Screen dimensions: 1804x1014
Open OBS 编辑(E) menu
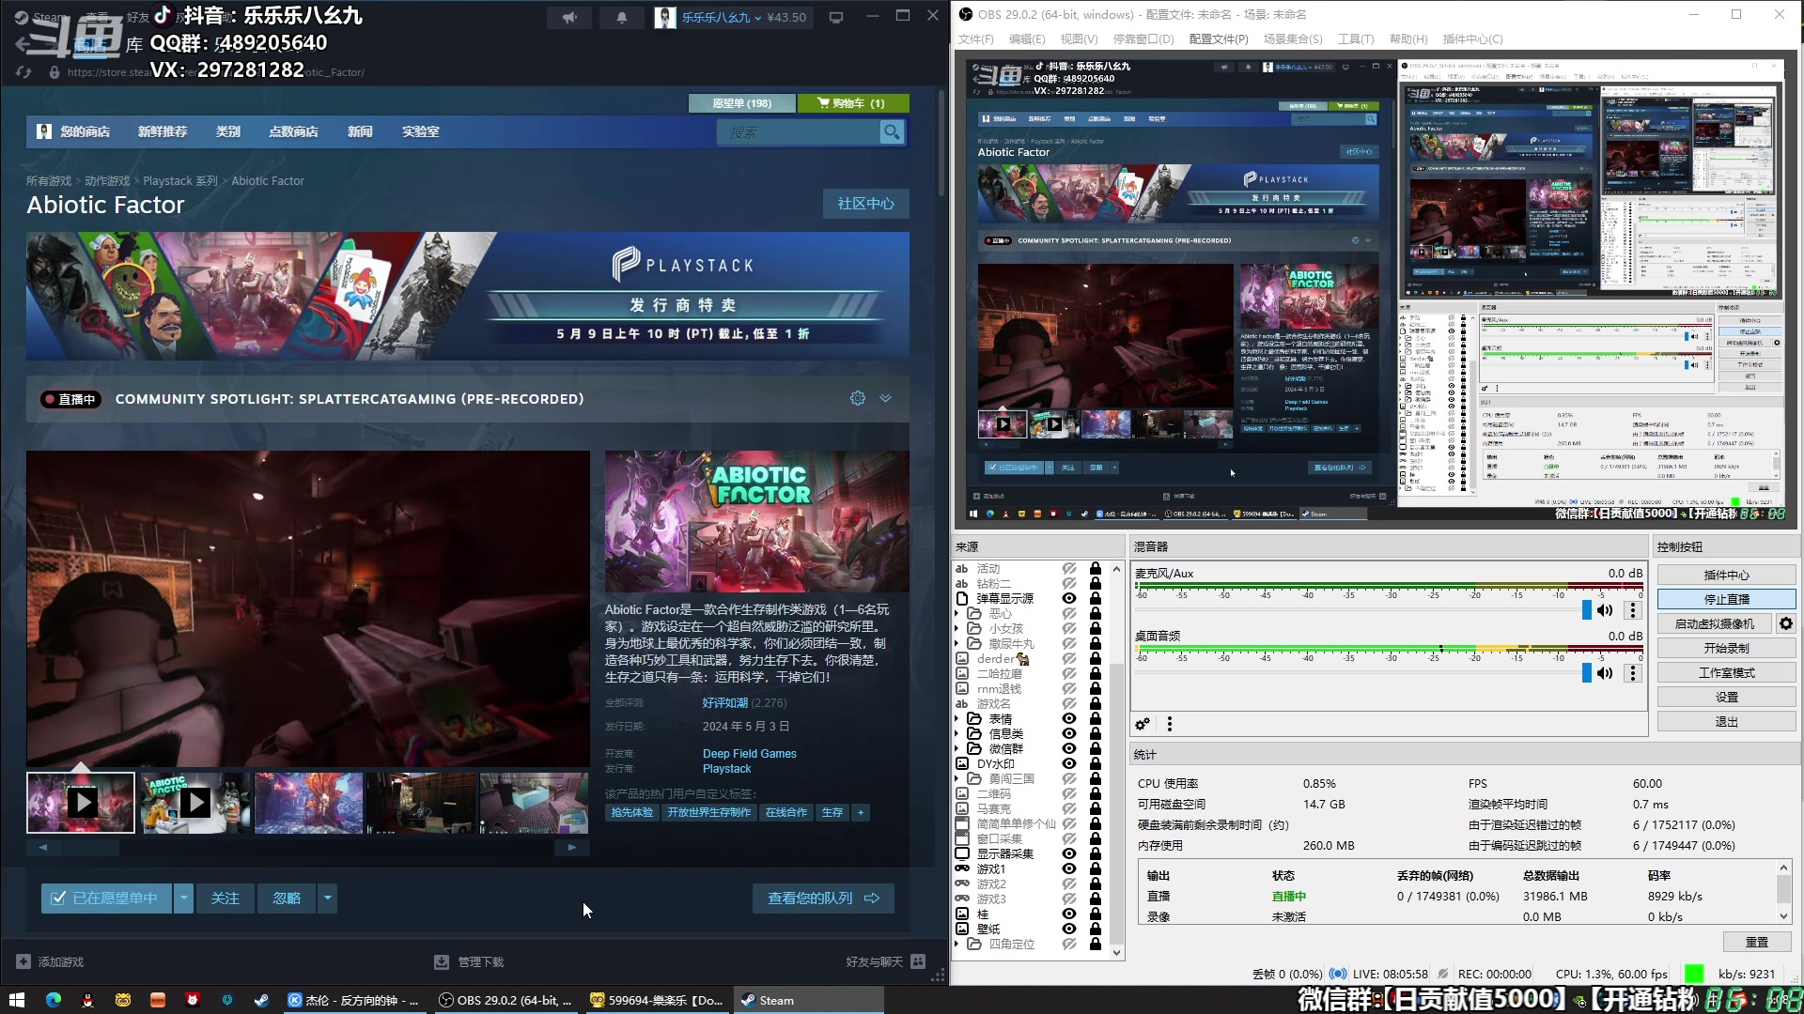click(x=1027, y=39)
